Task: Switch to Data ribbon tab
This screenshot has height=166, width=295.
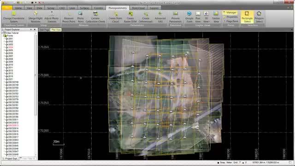Action: (40, 8)
